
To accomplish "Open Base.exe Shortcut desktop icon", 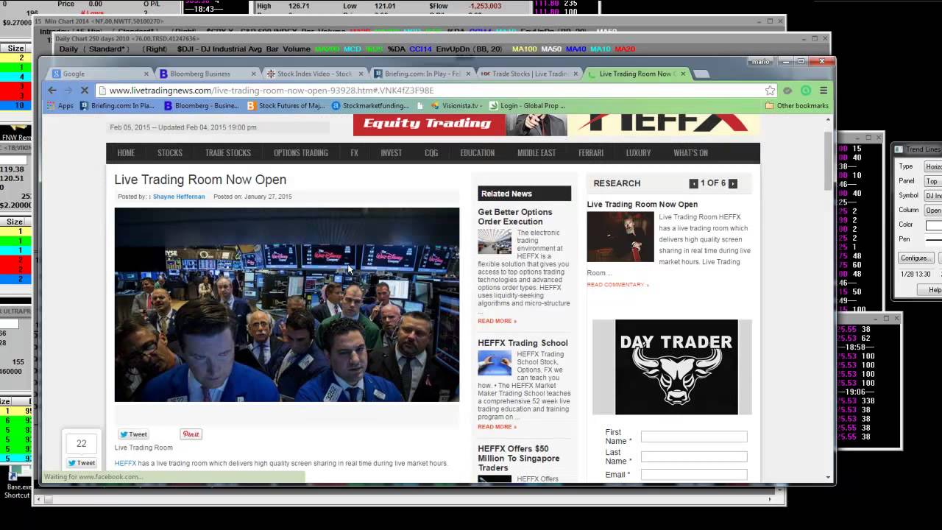I will tap(16, 484).
